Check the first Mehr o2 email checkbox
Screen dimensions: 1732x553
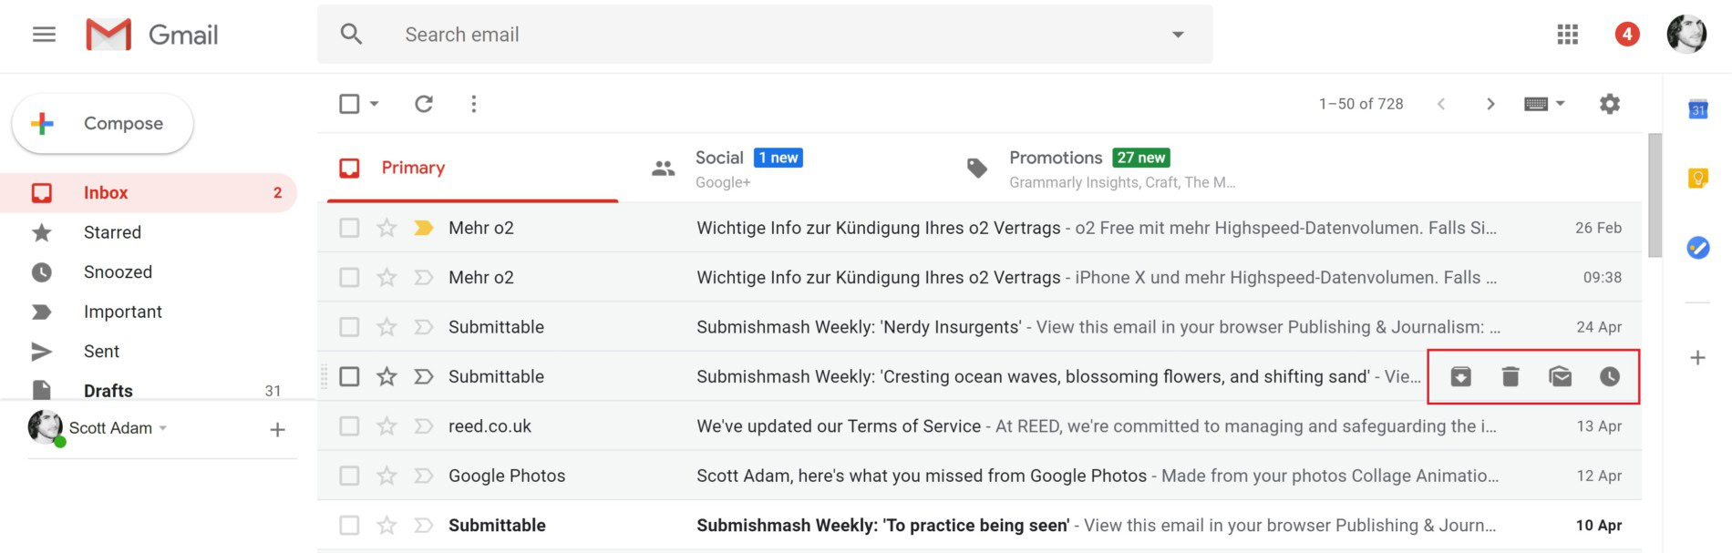coord(349,228)
